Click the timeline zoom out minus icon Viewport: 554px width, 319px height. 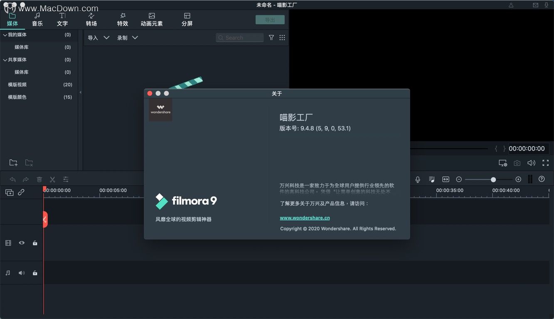pyautogui.click(x=459, y=179)
